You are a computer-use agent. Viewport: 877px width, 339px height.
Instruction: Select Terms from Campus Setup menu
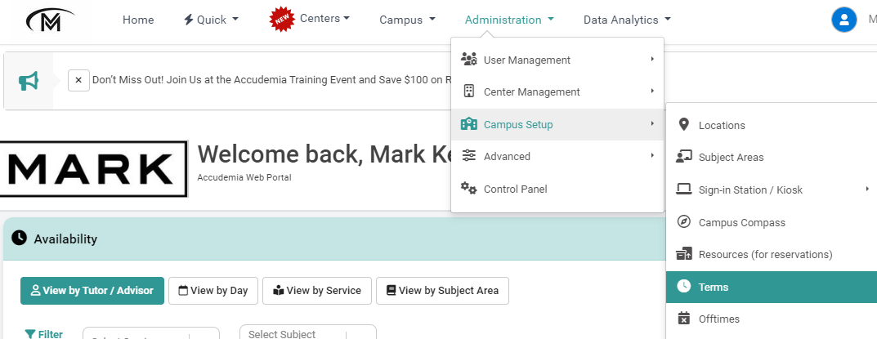(713, 287)
